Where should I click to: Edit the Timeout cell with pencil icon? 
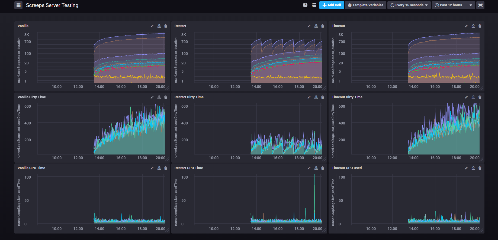466,26
